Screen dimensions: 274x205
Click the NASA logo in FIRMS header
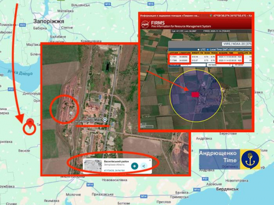(x=145, y=25)
